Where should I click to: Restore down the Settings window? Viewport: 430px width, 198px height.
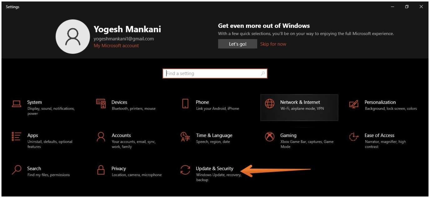click(x=407, y=6)
